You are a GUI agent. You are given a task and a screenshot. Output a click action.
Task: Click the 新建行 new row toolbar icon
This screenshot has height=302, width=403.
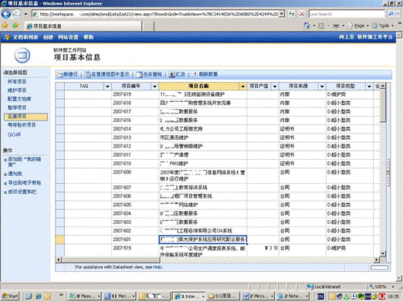tap(60, 75)
